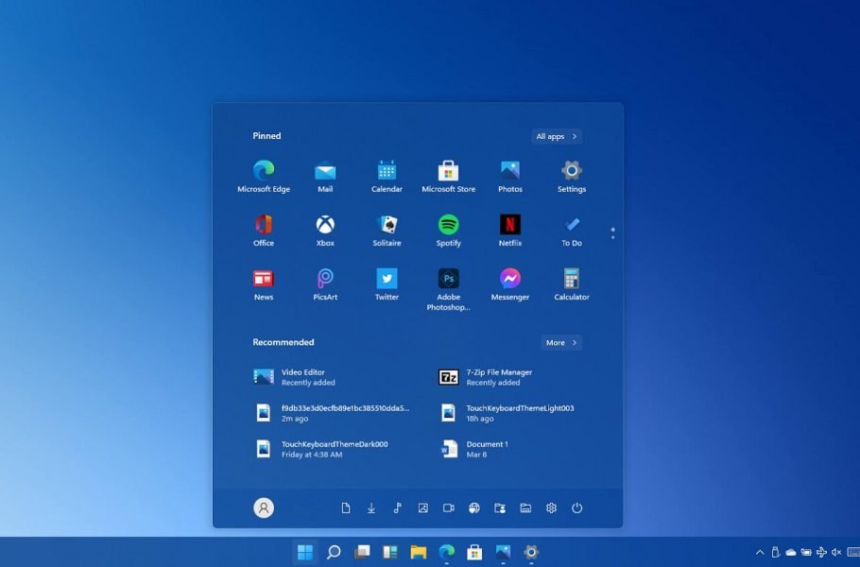The image size is (860, 567).
Task: Open Microsoft Edge from pinned apps
Action: click(x=264, y=176)
